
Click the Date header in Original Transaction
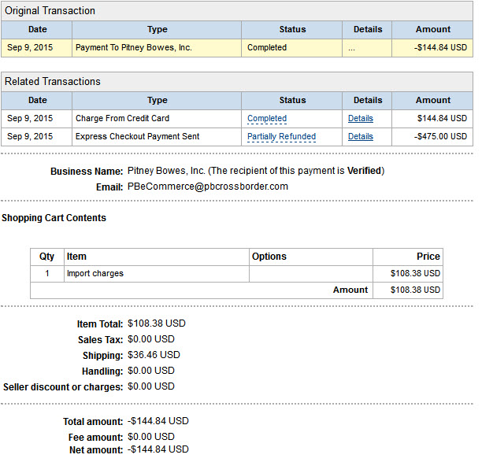click(38, 29)
